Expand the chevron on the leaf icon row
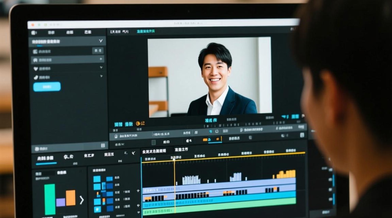Screen dimensions: 392x218 pyautogui.click(x=101, y=76)
